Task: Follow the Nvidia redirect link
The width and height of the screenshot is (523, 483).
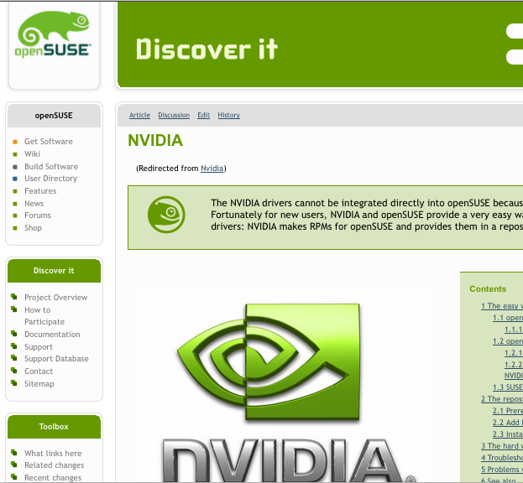Action: [212, 169]
